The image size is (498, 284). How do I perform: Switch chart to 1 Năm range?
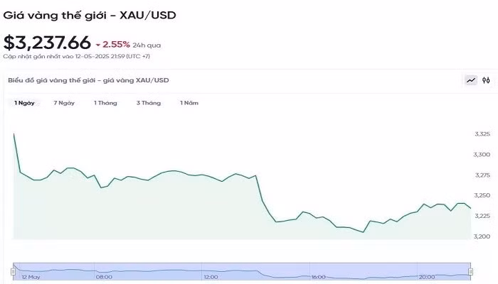[x=189, y=103]
